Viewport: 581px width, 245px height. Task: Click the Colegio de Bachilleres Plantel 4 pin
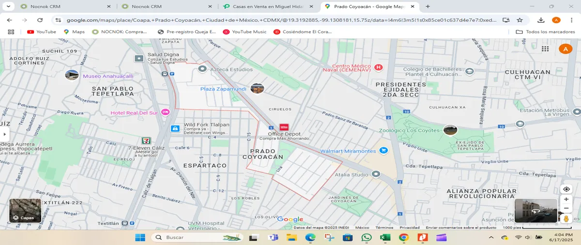point(469,71)
